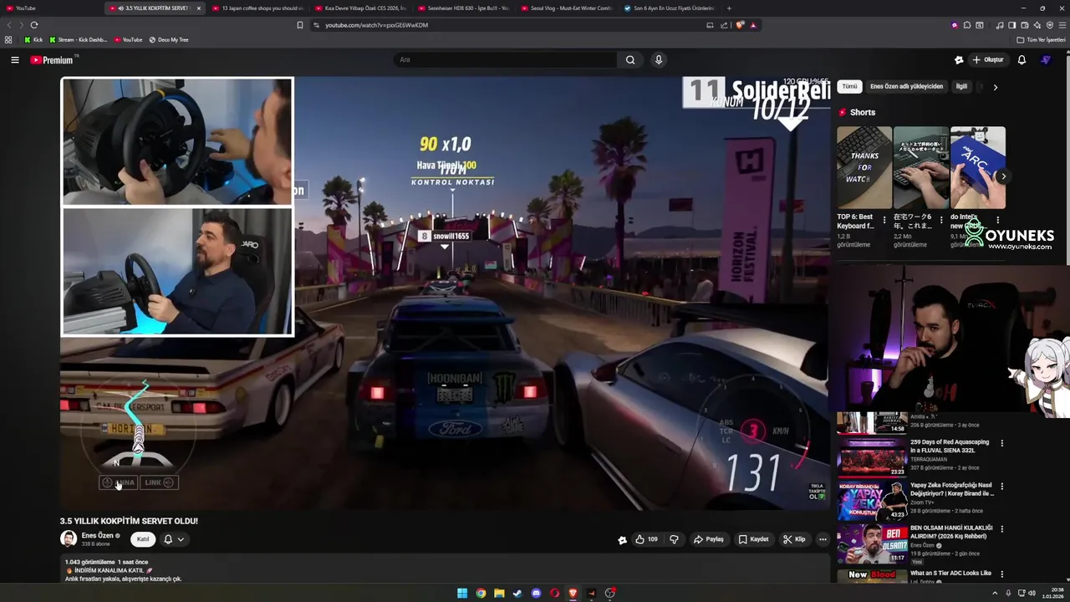
Task: Click the 'Kaydet' save button
Action: 753,539
